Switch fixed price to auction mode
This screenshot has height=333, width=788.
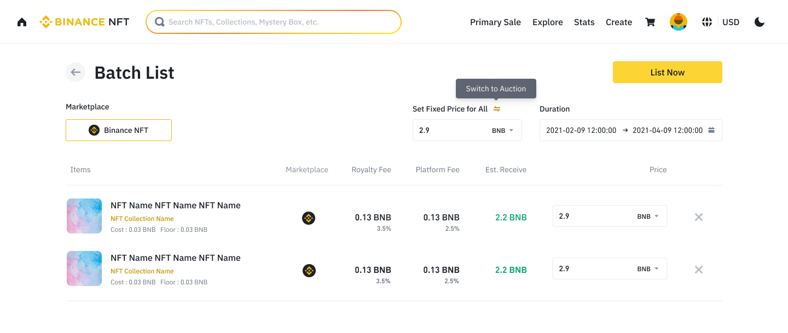pos(497,109)
